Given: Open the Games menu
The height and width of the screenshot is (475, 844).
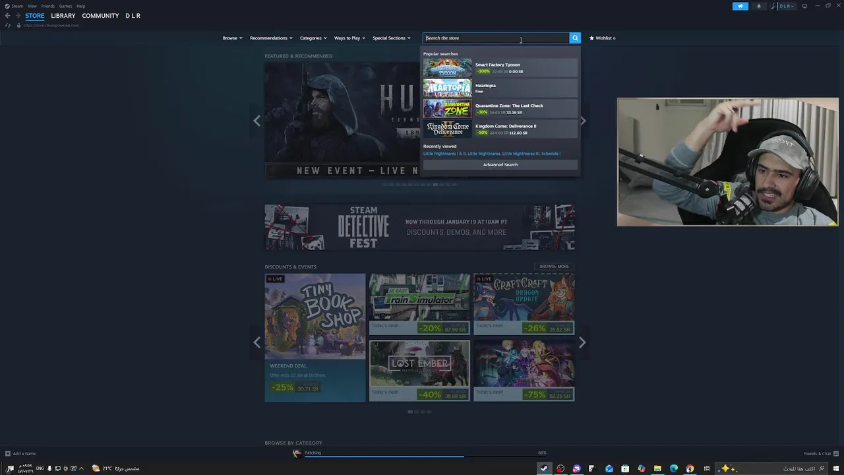Looking at the screenshot, I should pos(65,6).
